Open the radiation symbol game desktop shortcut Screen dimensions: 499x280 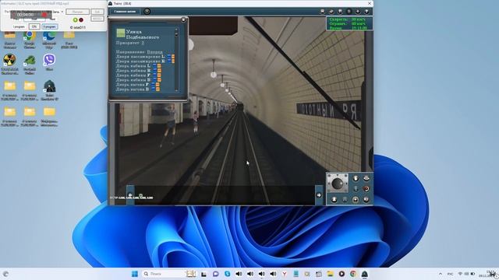[x=9, y=64]
